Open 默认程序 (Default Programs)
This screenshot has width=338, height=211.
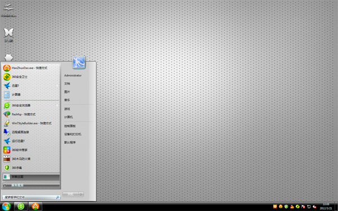point(70,142)
